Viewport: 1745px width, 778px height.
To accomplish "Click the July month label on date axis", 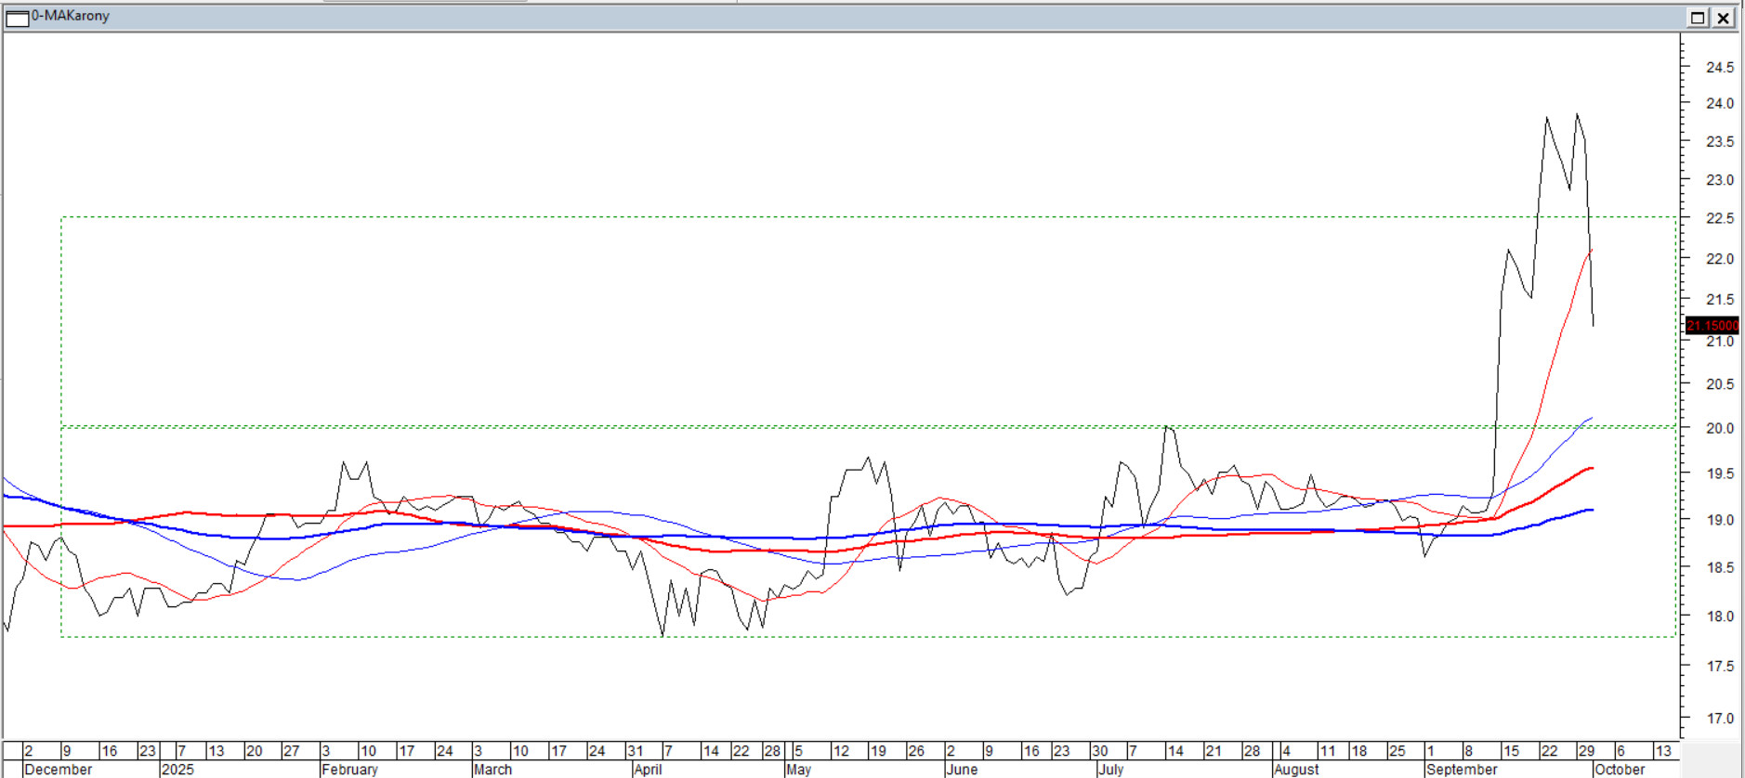I will (1110, 770).
